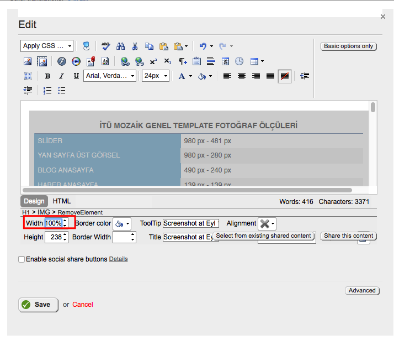Viewport: 394px width, 340px height.
Task: Click Select from existing shared content
Action: tap(264, 236)
